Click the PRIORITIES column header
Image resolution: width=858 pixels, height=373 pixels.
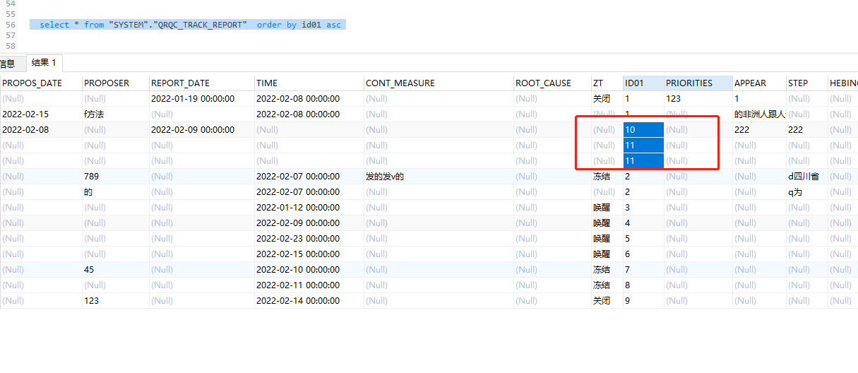coord(698,83)
